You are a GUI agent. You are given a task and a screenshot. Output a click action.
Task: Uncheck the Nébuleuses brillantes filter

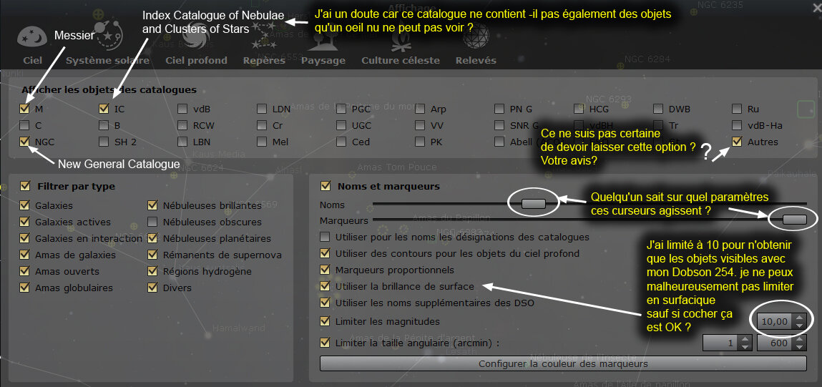coord(152,205)
